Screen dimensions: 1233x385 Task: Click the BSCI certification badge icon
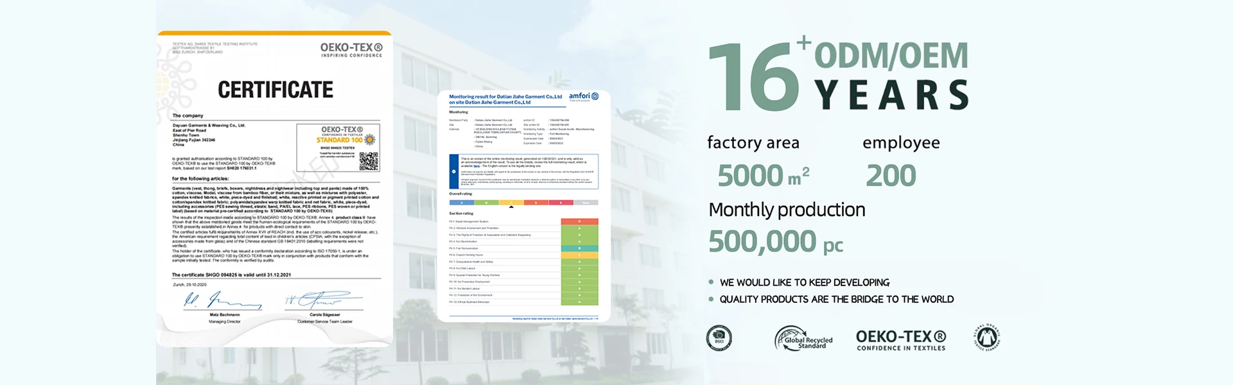pos(719,338)
